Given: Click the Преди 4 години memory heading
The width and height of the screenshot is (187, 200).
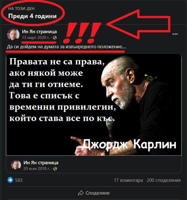Looking at the screenshot, I should coord(33,16).
